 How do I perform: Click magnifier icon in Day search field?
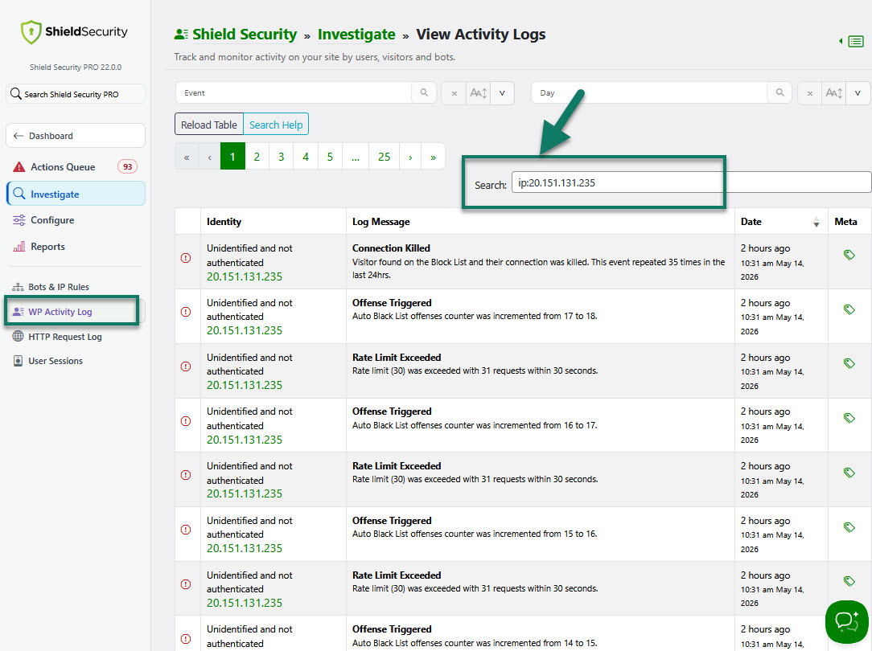click(x=779, y=92)
